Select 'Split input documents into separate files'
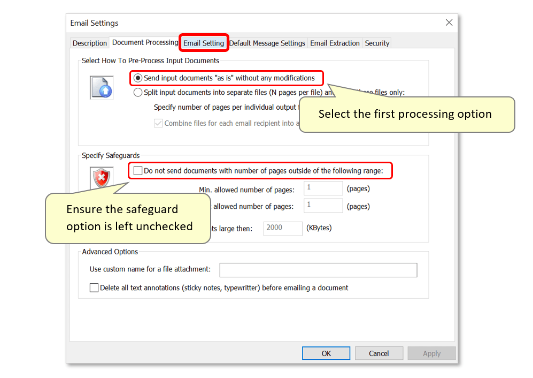Screen dimensions: 533x378 (x=137, y=92)
